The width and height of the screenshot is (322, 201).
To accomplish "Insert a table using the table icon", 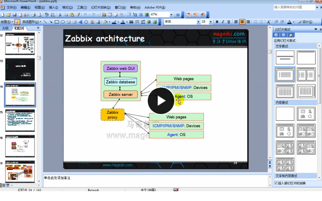I will tap(110, 15).
